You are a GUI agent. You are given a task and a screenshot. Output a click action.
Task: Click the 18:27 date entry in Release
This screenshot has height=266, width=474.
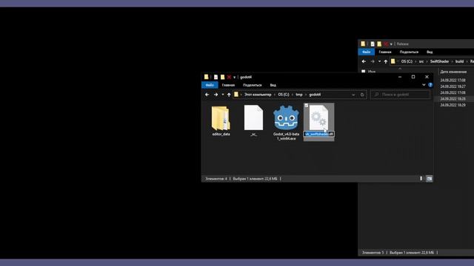tap(453, 86)
